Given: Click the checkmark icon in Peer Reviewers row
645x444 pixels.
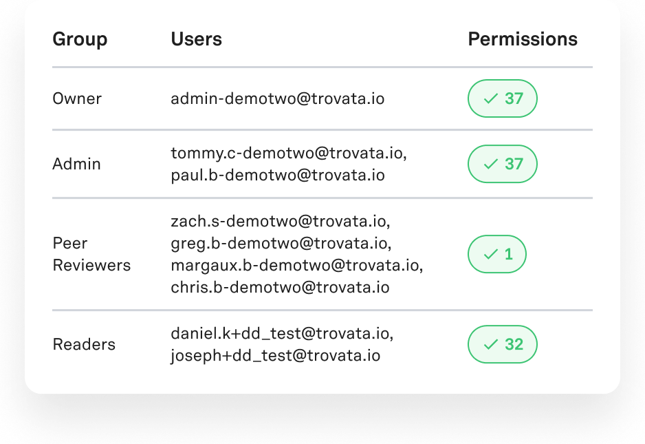Looking at the screenshot, I should 490,255.
